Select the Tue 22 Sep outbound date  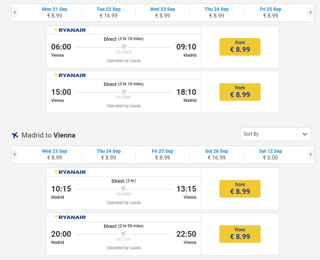click(109, 12)
